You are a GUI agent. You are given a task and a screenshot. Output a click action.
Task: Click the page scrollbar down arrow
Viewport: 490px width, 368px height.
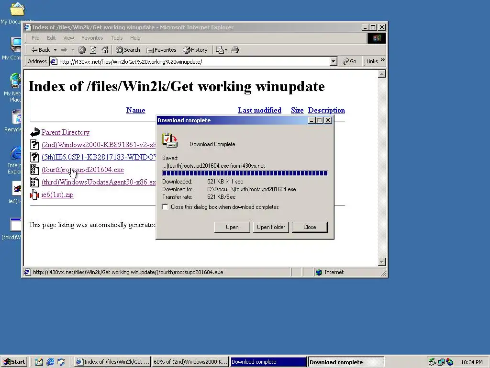click(381, 262)
